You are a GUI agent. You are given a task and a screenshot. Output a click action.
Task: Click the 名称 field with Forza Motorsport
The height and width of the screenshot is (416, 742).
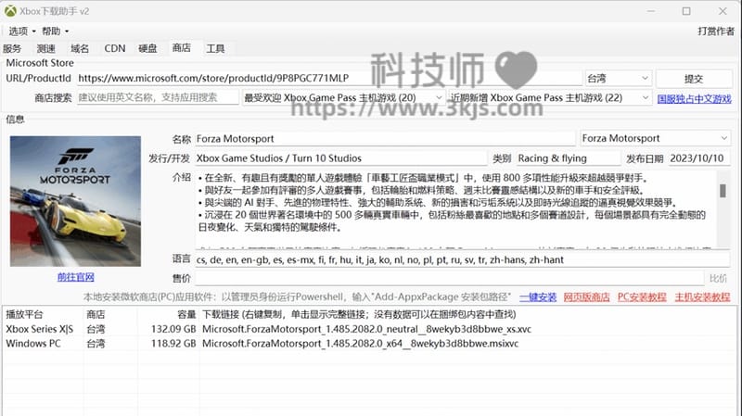click(385, 138)
